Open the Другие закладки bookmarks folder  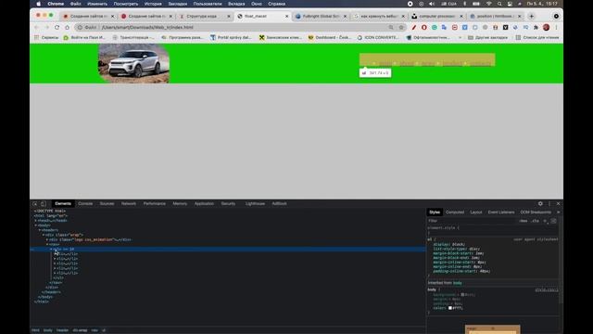pos(487,37)
